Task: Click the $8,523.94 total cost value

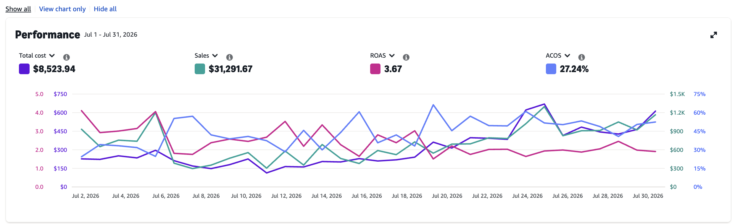Action: (x=54, y=69)
